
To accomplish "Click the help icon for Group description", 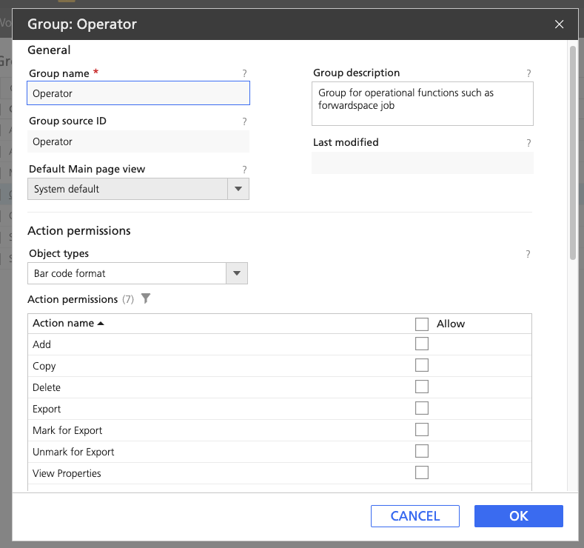I will click(528, 74).
